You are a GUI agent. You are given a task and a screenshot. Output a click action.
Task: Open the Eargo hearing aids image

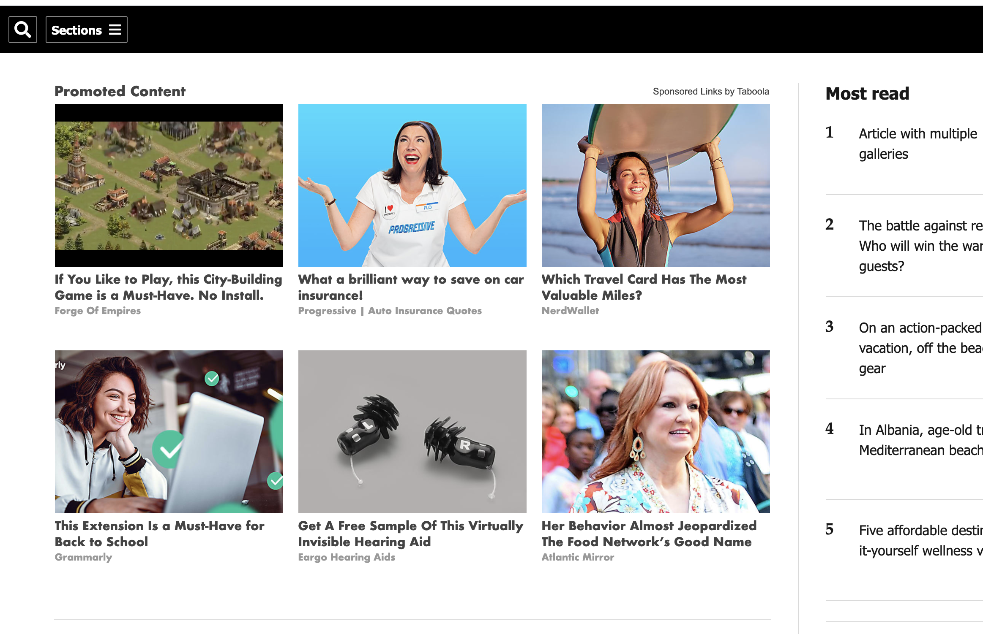412,432
